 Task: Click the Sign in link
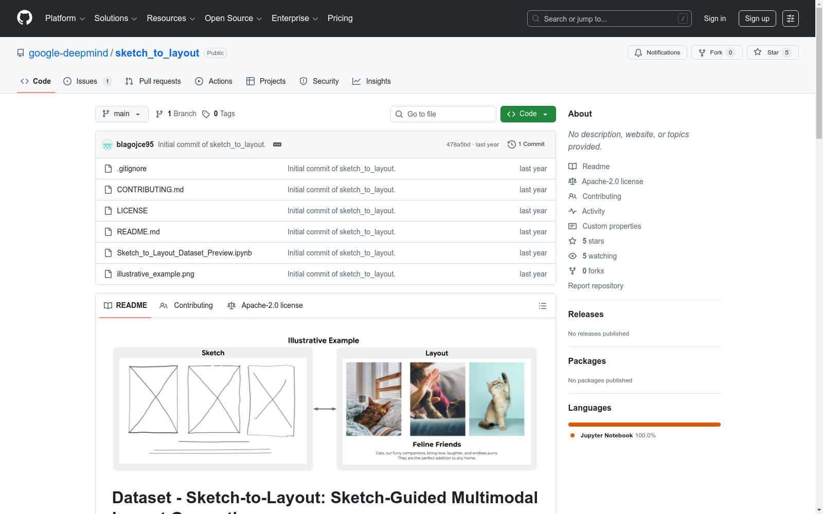(x=715, y=19)
